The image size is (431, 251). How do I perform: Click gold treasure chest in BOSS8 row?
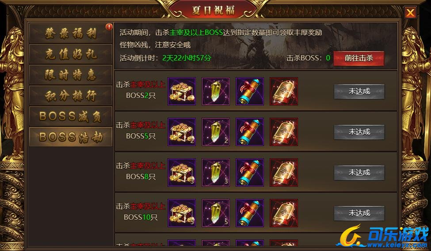182,172
